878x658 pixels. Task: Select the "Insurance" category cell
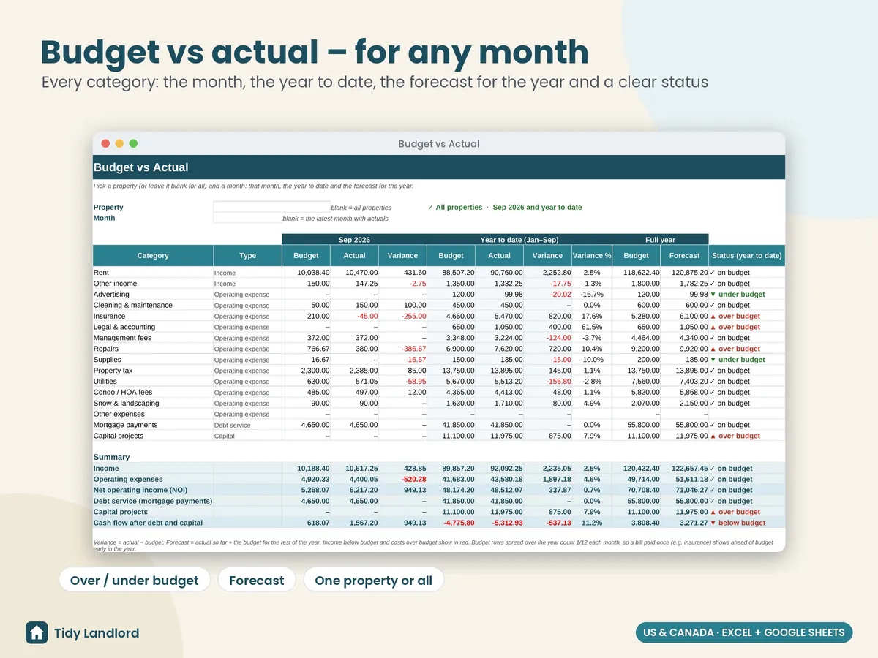(153, 316)
